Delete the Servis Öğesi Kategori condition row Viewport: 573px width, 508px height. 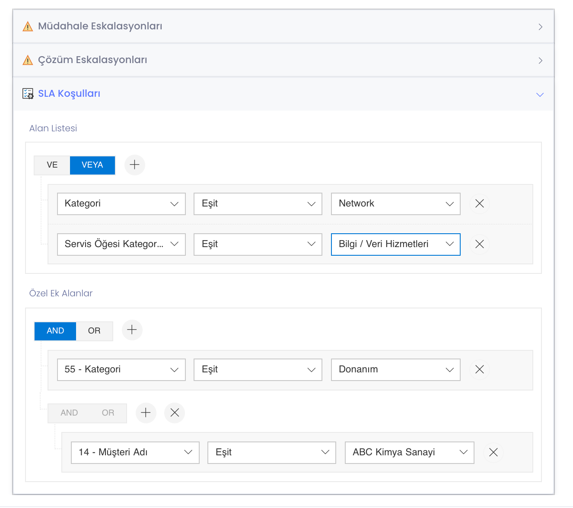pyautogui.click(x=479, y=244)
